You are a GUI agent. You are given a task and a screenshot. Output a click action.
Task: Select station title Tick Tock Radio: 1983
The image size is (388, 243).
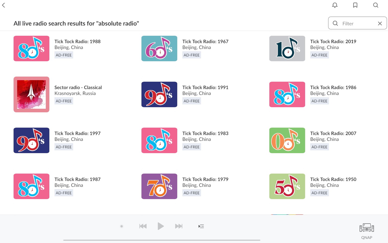205,133
